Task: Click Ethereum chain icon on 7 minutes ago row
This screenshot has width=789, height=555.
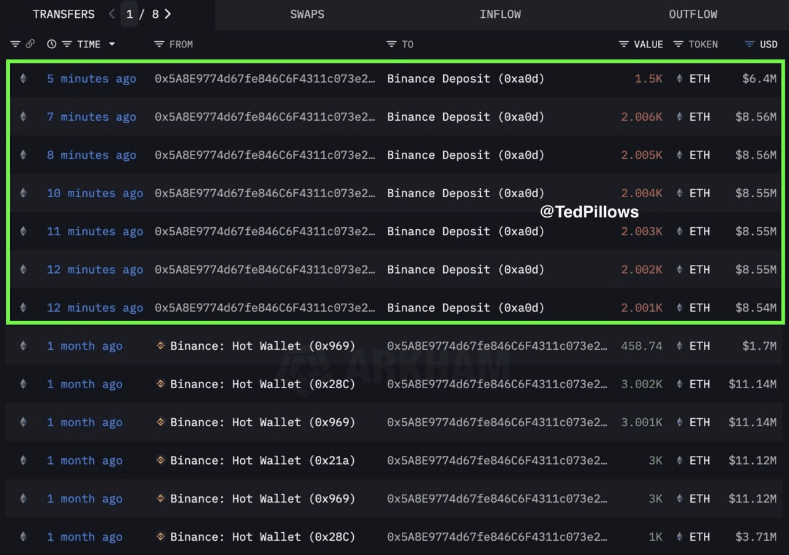Action: [23, 116]
